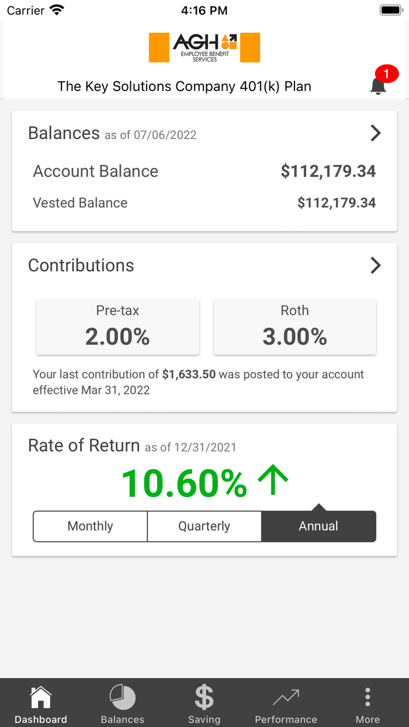Open Performance via the line graph icon
This screenshot has width=409, height=727.
click(286, 697)
